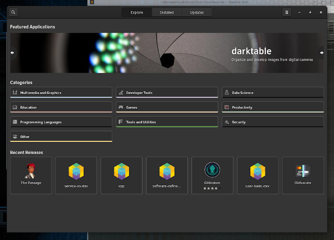Open the Games category
This screenshot has height=240, width=334.
tap(167, 107)
